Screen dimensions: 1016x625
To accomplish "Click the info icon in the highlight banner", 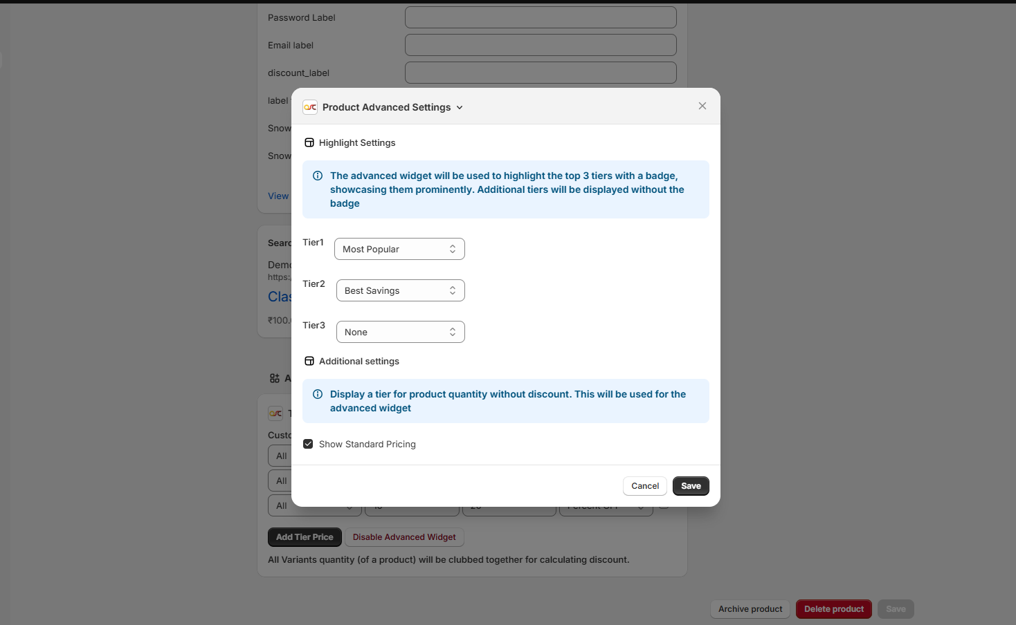I will pos(318,176).
